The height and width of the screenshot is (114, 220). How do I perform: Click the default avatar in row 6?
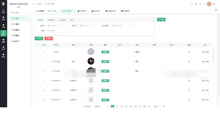point(91,99)
